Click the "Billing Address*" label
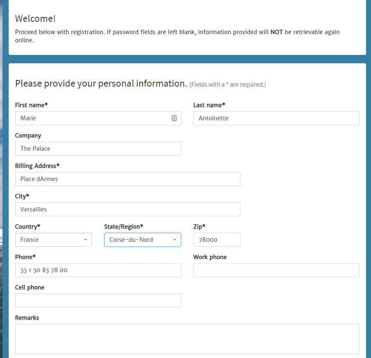 click(x=37, y=166)
